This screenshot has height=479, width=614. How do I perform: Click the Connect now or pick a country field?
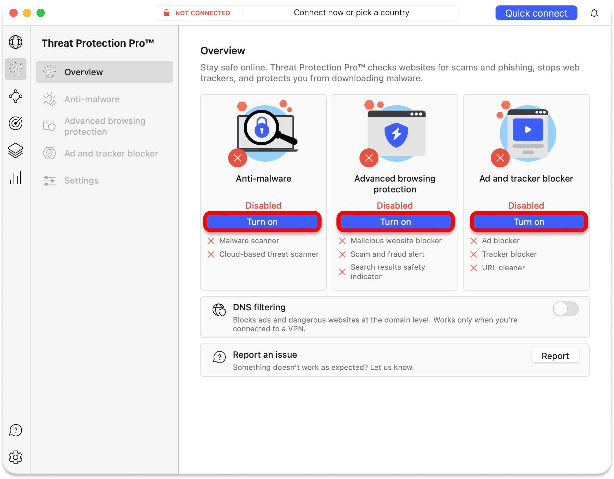point(352,13)
